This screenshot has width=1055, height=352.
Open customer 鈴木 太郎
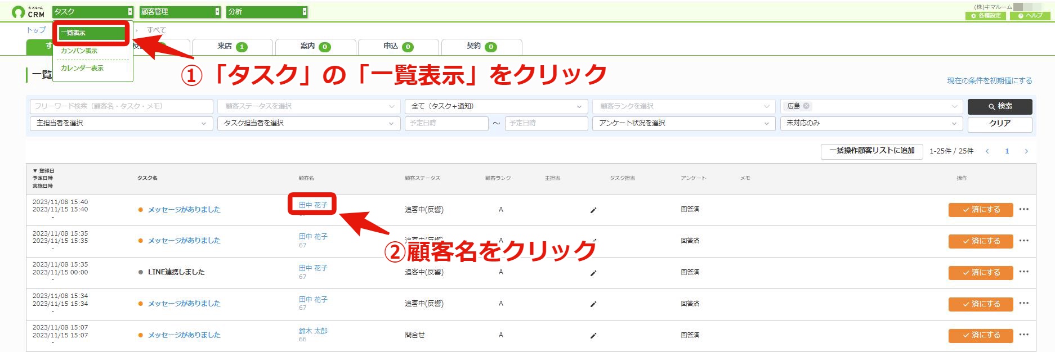click(x=313, y=331)
